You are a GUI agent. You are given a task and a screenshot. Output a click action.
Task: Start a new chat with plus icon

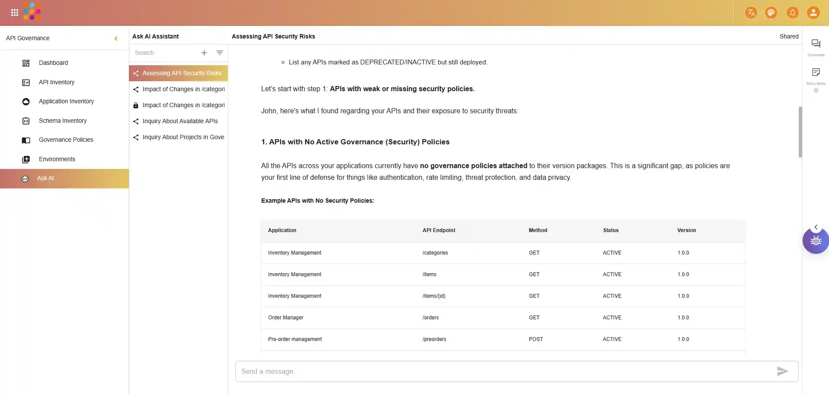pyautogui.click(x=204, y=53)
